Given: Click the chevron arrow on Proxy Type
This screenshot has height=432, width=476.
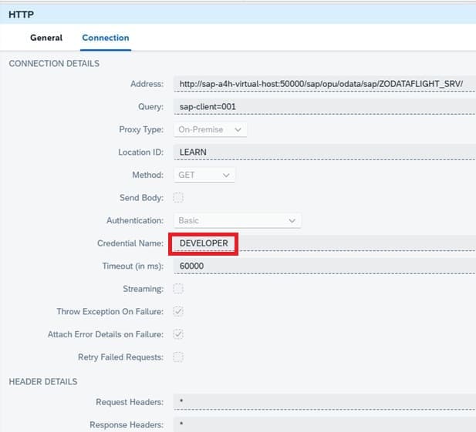Looking at the screenshot, I should point(238,129).
